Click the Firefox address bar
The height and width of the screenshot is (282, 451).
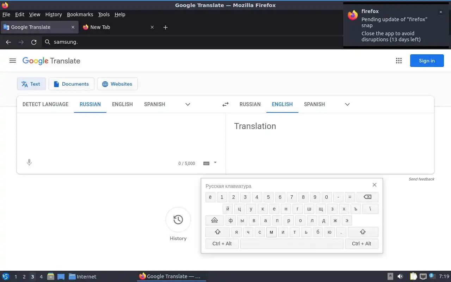(192, 42)
